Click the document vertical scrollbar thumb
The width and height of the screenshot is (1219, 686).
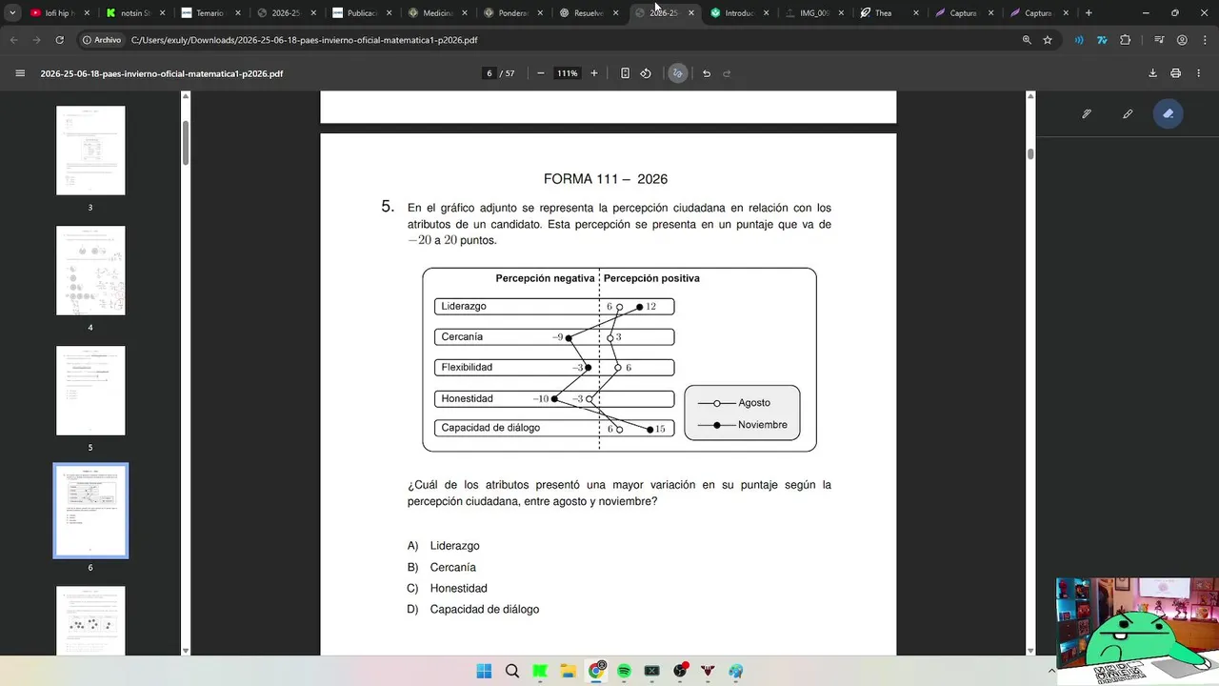coord(1030,153)
